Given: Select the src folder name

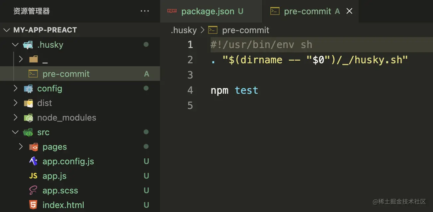Looking at the screenshot, I should (x=43, y=132).
